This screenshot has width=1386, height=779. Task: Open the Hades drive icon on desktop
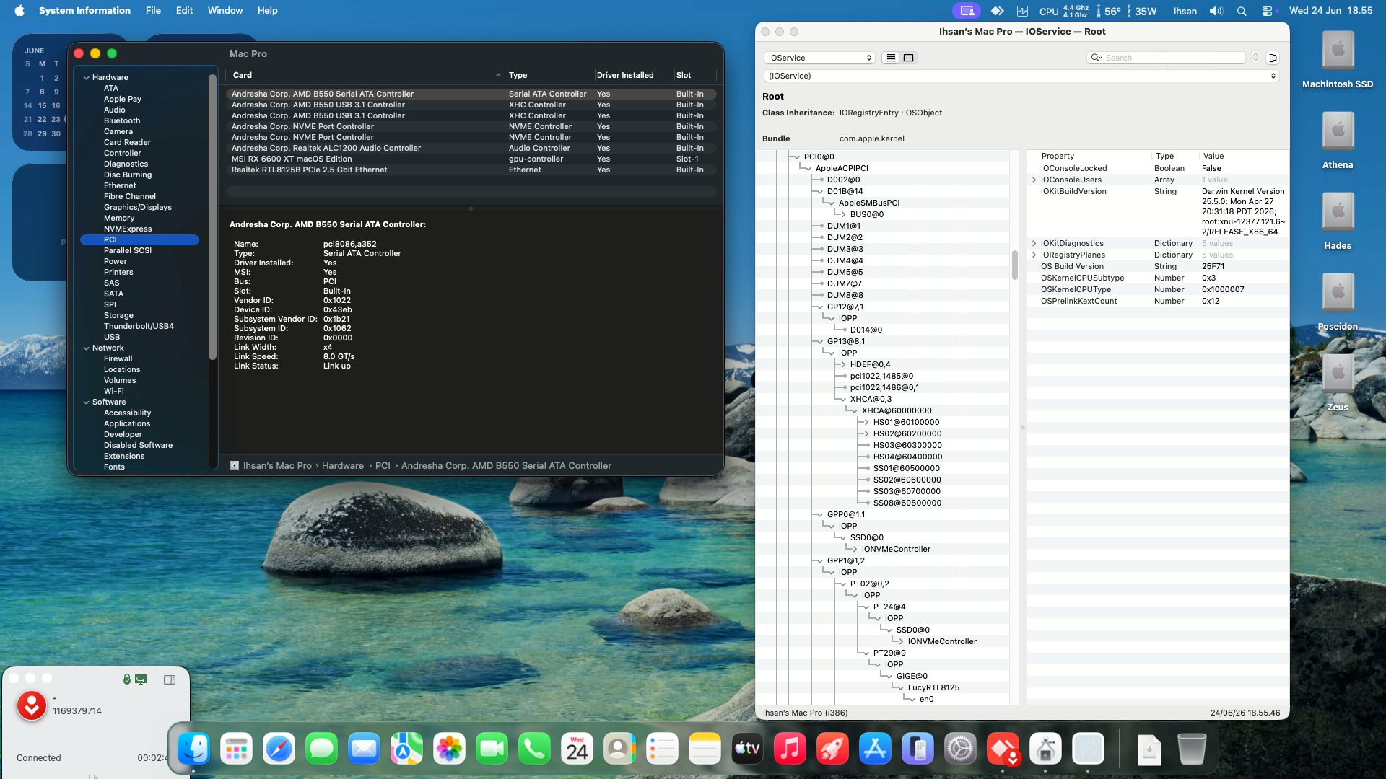1338,213
